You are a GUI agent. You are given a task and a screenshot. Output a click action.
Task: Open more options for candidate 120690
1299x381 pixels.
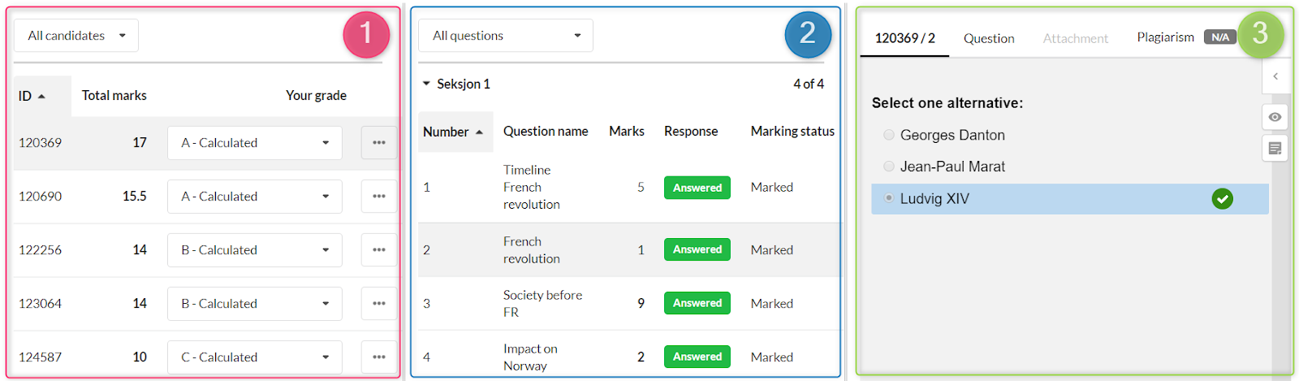[379, 197]
